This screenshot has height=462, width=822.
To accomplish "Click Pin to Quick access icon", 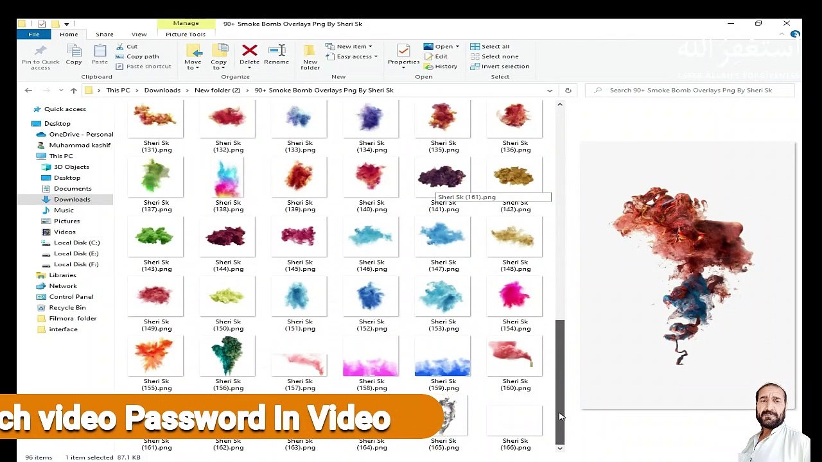I will 40,51.
